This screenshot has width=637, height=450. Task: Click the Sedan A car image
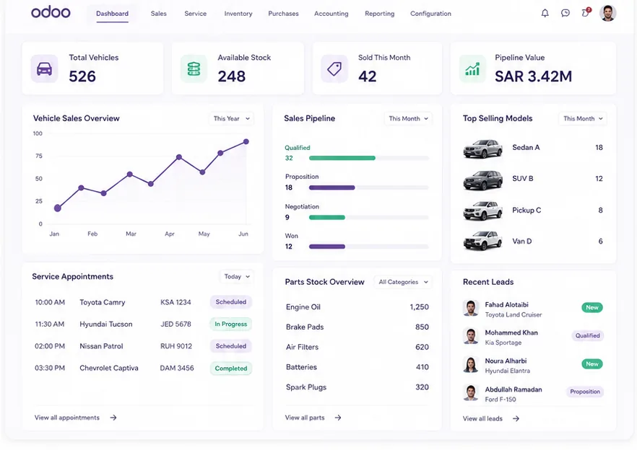(483, 149)
